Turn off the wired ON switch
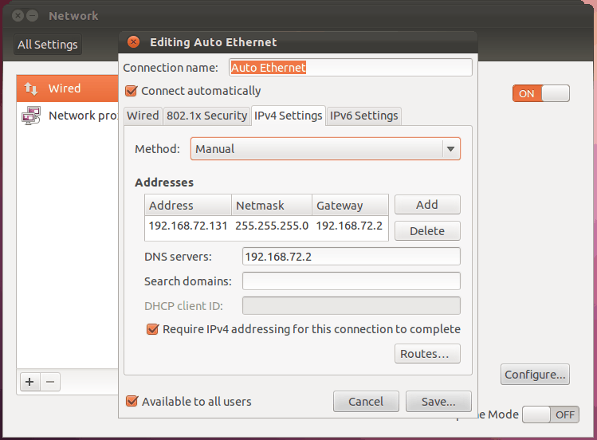This screenshot has width=597, height=440. click(540, 93)
